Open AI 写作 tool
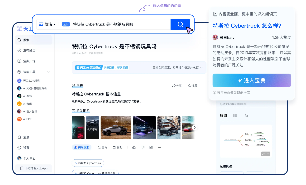This screenshot has width=306, height=185. coord(25,96)
